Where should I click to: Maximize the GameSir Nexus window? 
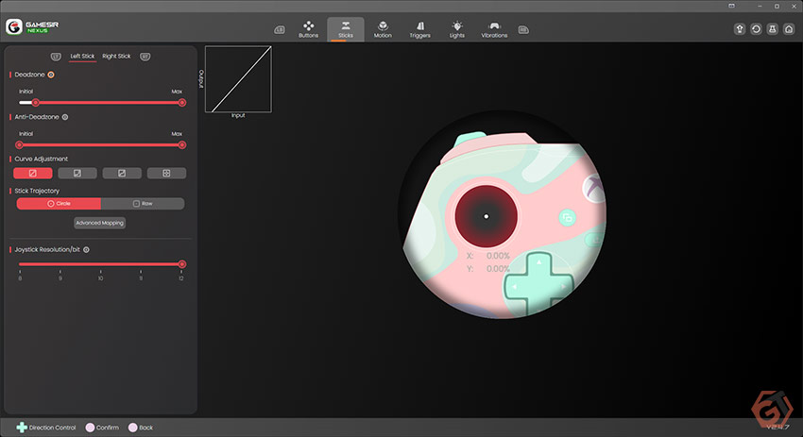(777, 6)
